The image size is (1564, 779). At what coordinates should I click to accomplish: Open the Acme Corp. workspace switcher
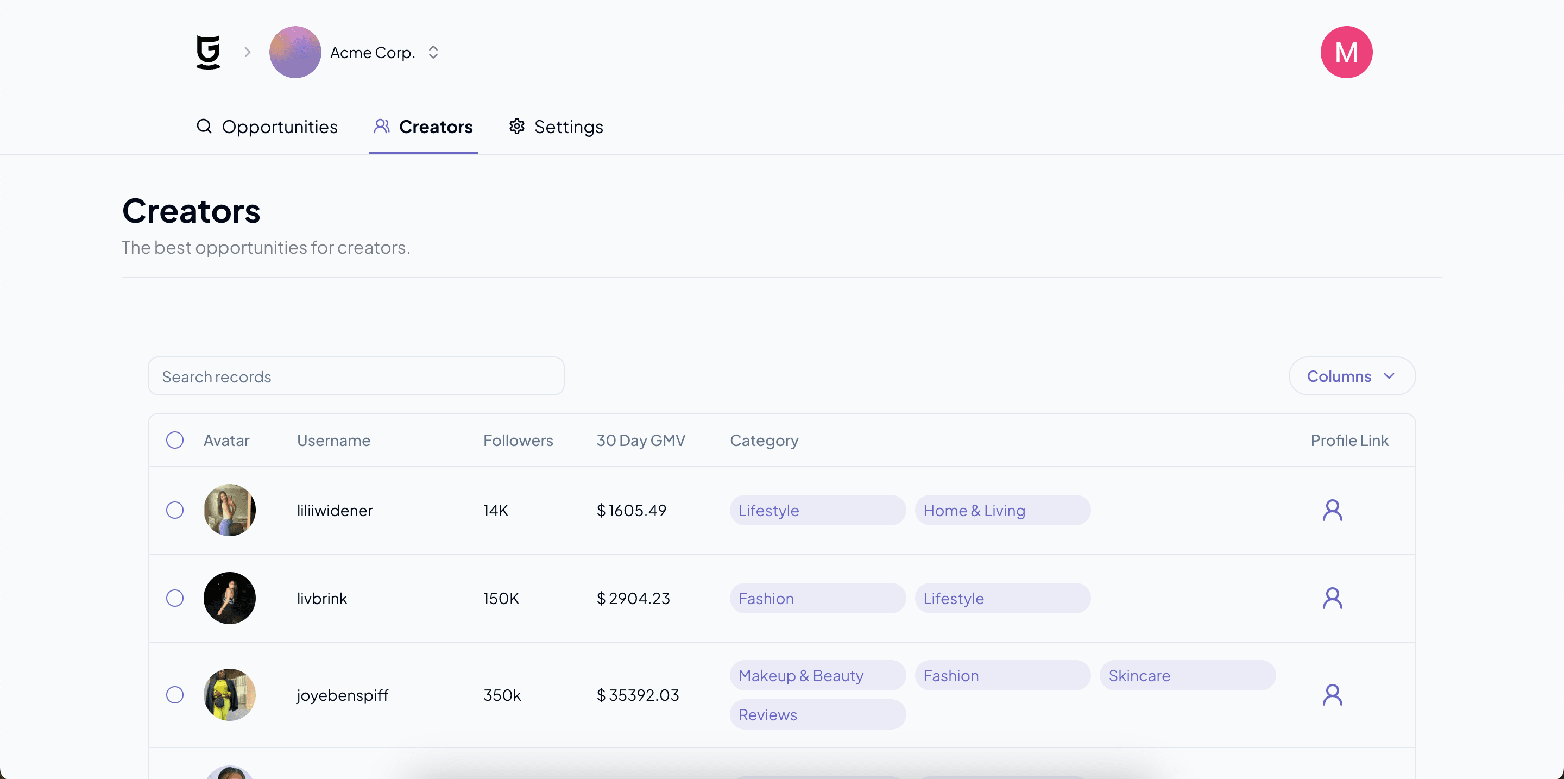(x=433, y=52)
